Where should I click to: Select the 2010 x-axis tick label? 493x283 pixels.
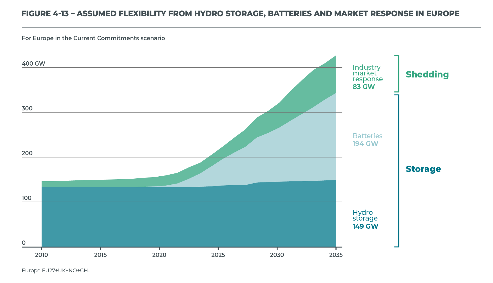42,255
